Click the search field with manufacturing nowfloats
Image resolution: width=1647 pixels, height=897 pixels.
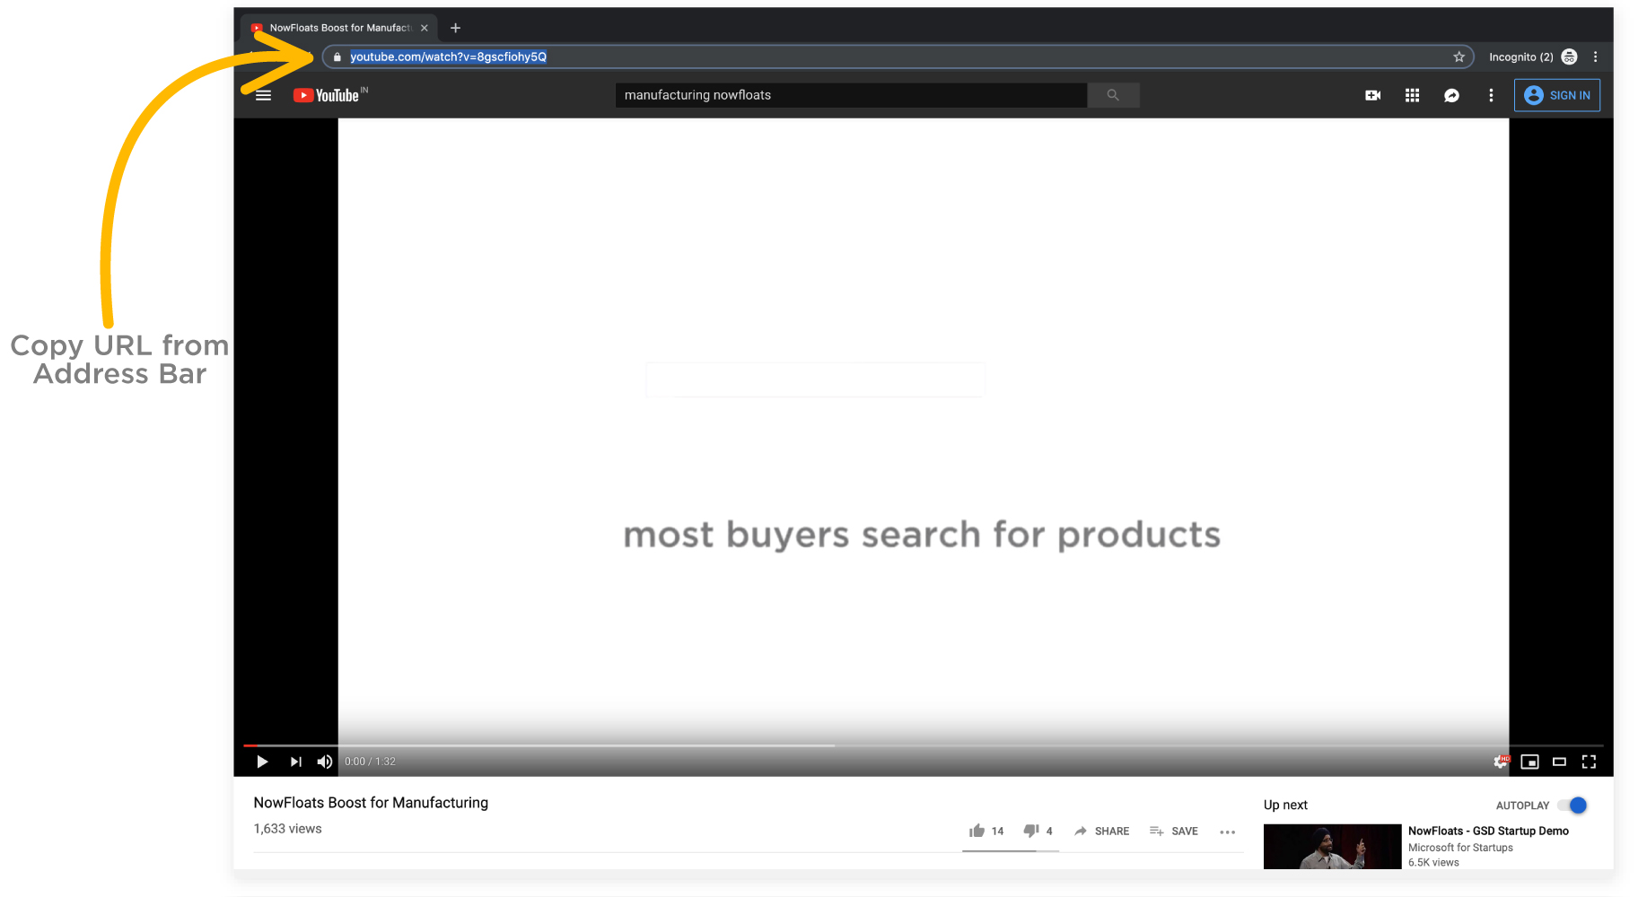[x=851, y=95]
